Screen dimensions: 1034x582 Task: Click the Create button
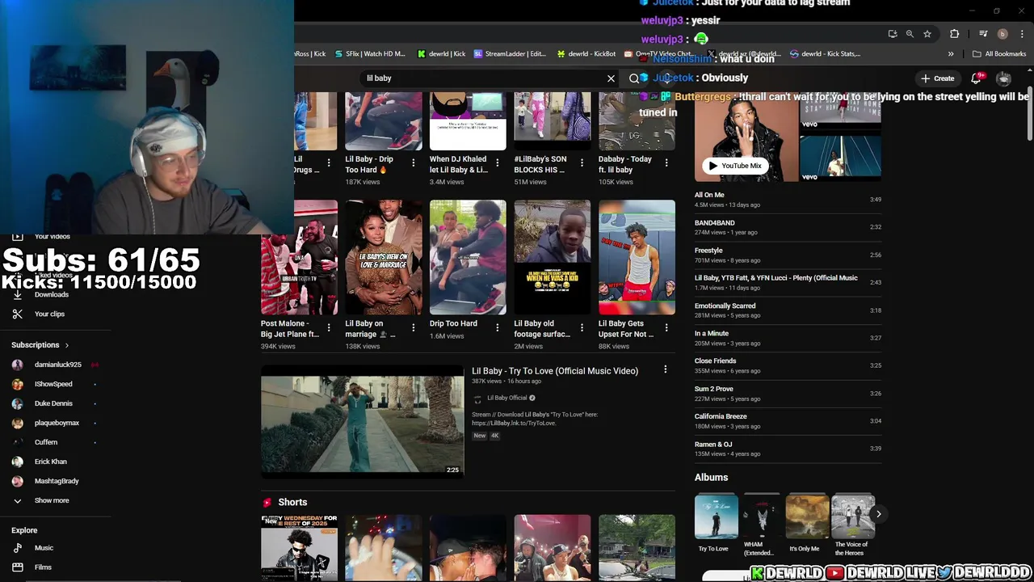point(937,78)
